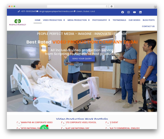Click the People Perfect logo
Image resolution: width=164 pixels, height=139 pixels.
pos(18,22)
